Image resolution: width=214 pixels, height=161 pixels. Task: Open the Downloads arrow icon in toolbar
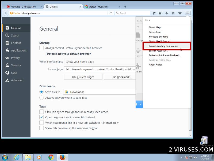tap(167, 13)
